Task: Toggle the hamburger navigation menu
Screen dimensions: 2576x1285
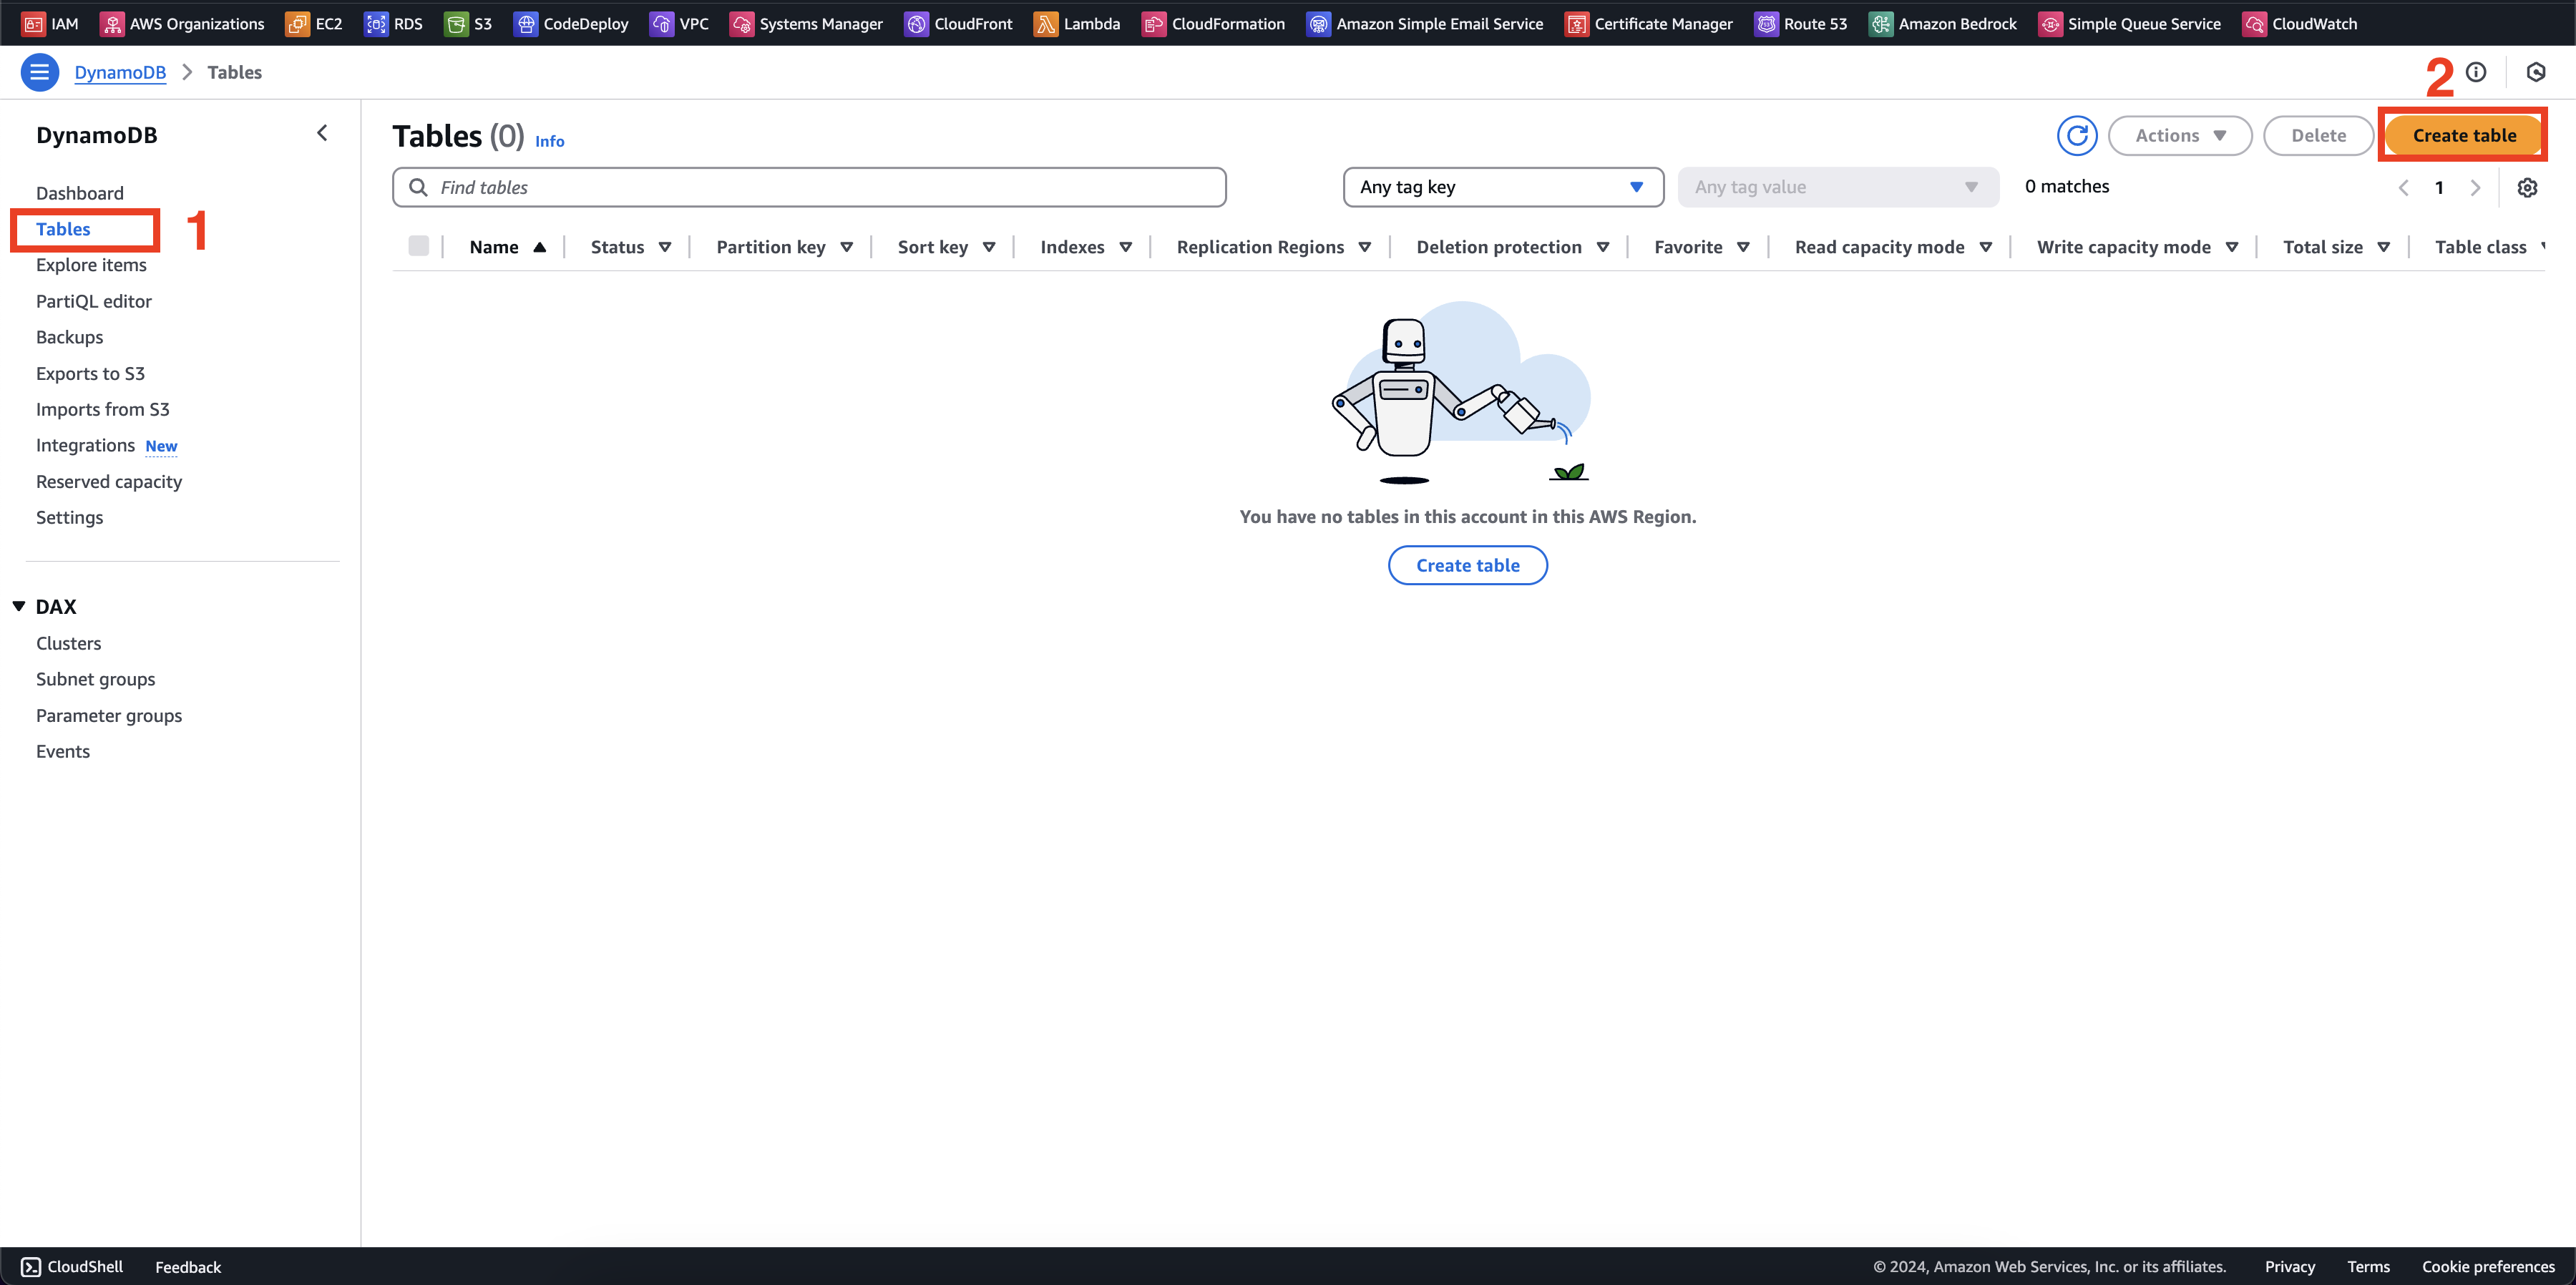Action: [x=39, y=72]
